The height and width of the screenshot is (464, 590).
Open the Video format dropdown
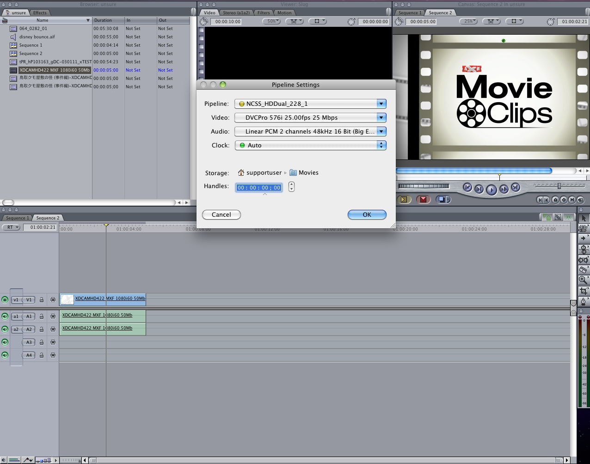tap(310, 118)
